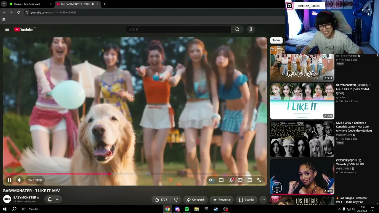Open the tab search dropdown
379x213 pixels.
pyautogui.click(x=4, y=4)
